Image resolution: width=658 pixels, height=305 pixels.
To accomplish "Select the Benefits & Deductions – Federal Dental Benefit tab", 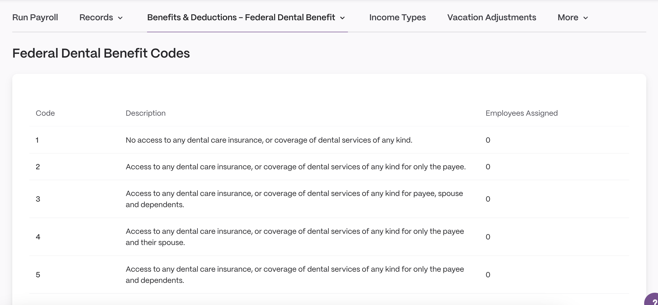I will [x=241, y=17].
